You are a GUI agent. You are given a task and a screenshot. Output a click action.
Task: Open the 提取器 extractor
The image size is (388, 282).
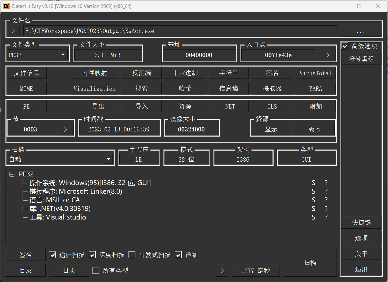point(272,88)
